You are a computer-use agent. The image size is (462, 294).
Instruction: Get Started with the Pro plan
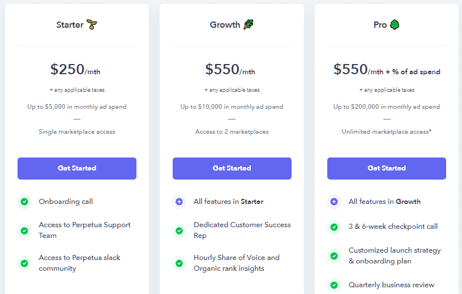click(387, 168)
